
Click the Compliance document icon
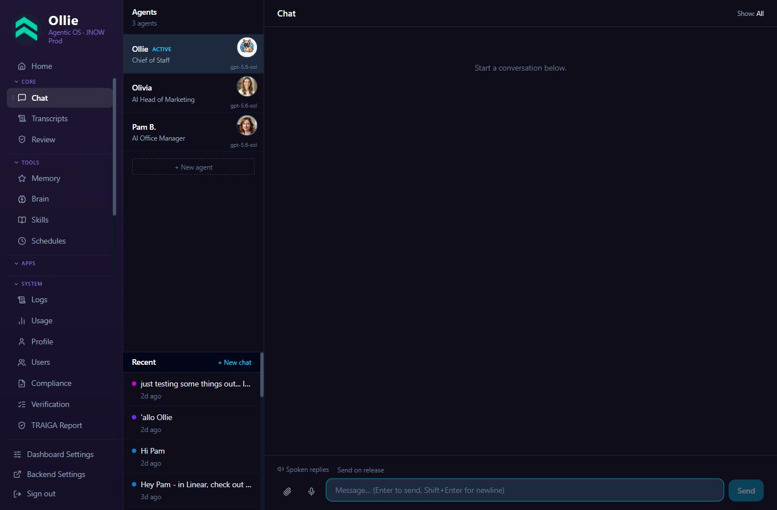tap(22, 383)
